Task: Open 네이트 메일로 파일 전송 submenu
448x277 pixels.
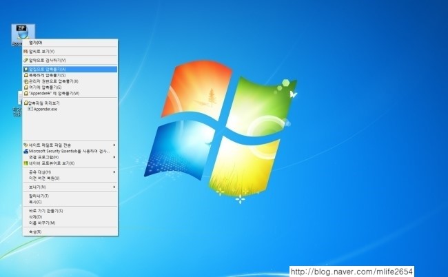Action: pyautogui.click(x=70, y=145)
